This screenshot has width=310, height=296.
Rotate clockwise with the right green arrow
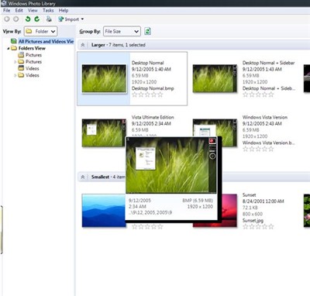37,19
